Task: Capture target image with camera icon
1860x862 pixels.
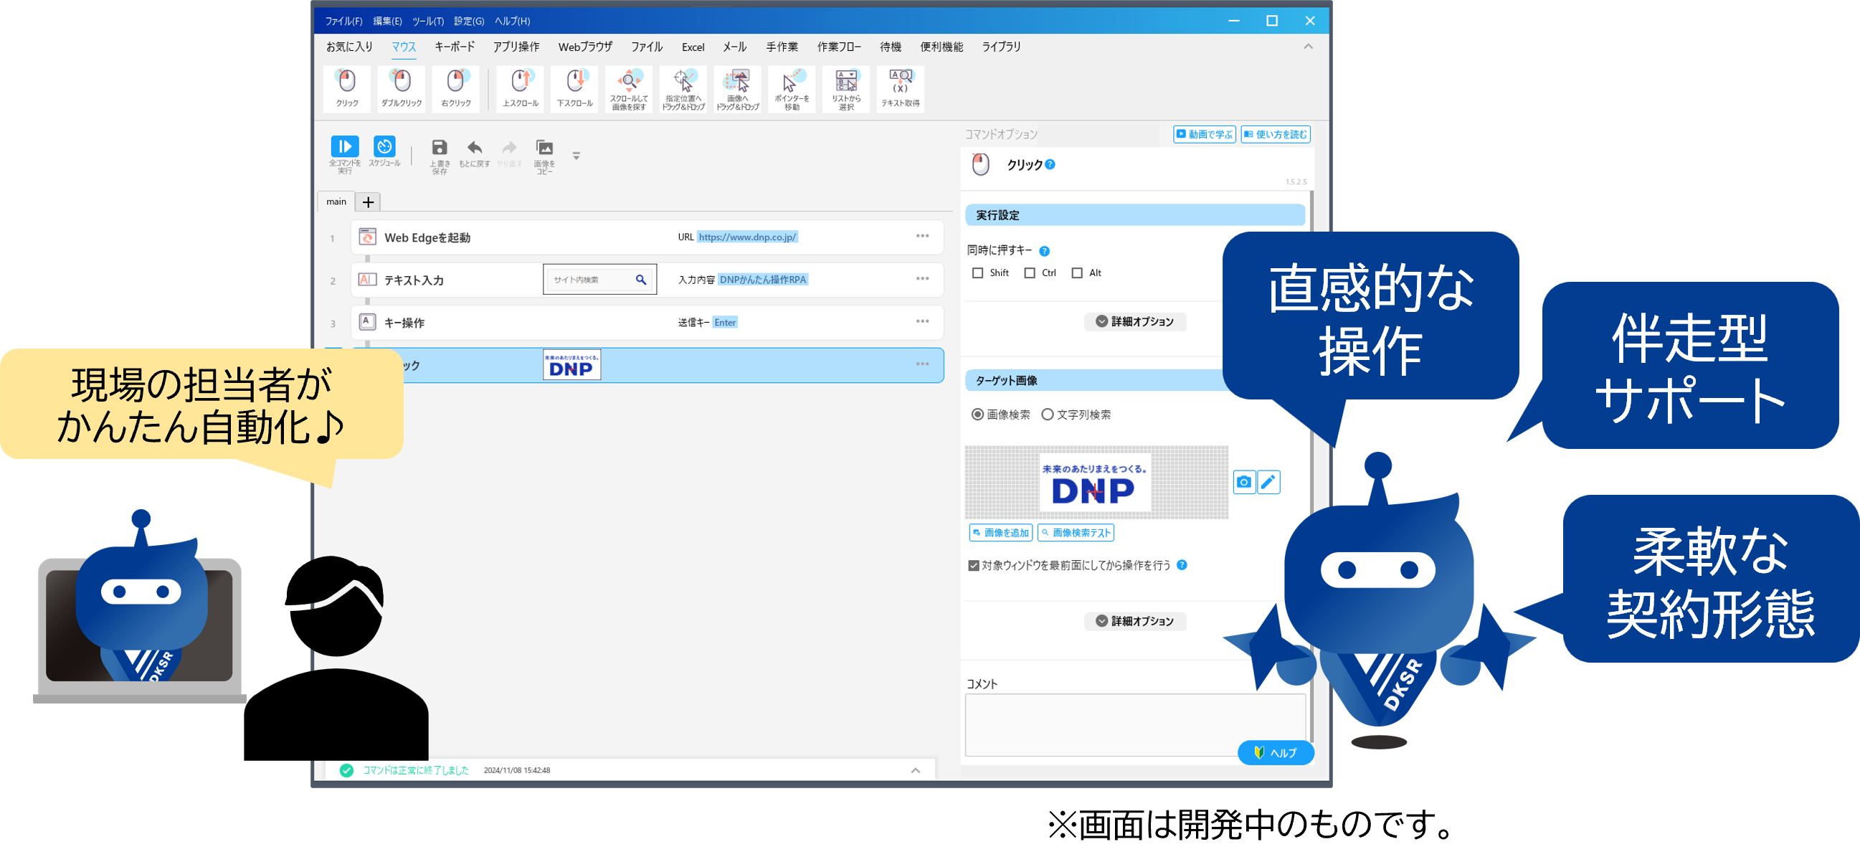Action: tap(1243, 481)
